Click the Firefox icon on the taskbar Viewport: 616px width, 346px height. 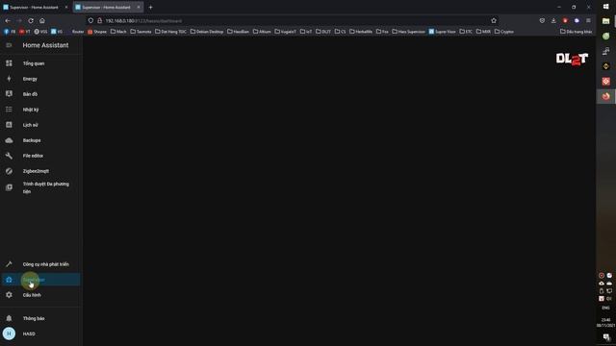tap(605, 96)
